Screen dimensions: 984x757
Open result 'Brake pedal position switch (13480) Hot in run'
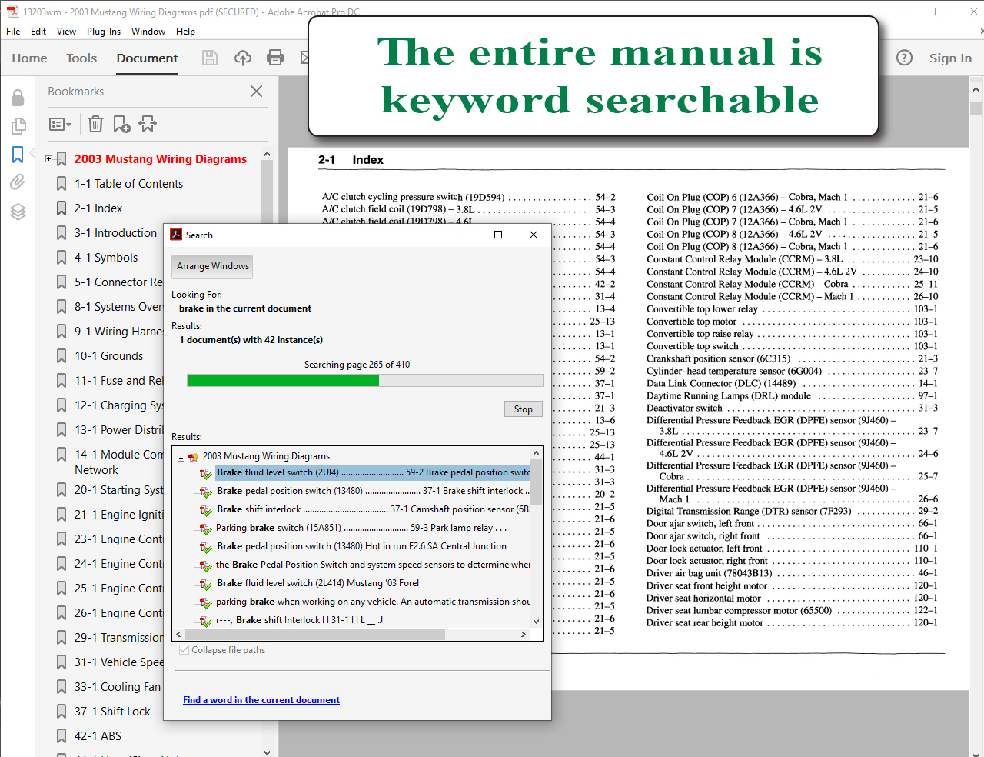(361, 546)
